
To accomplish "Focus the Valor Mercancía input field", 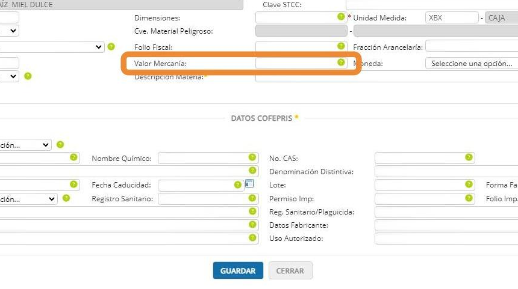I will coord(296,62).
